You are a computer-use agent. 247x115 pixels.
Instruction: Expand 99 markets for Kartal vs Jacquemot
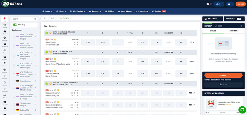[192, 42]
